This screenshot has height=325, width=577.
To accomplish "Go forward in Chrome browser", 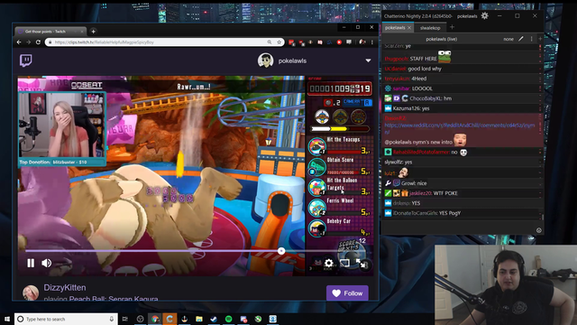I will (x=28, y=42).
